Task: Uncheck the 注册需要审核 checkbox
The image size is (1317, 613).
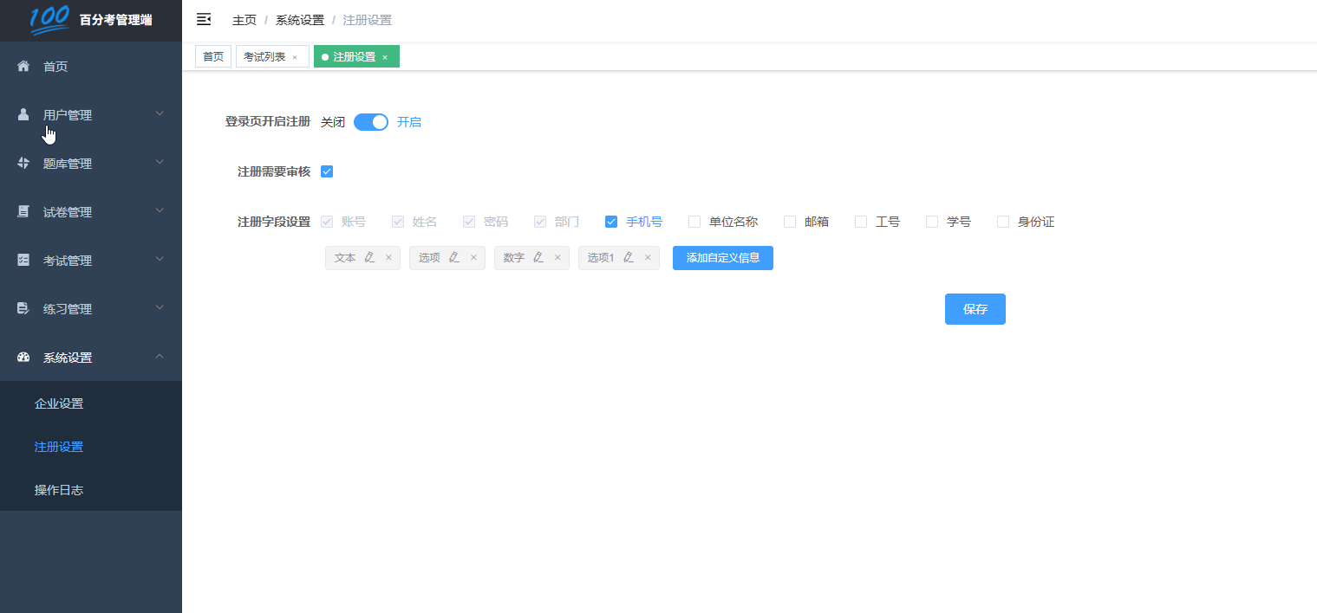Action: pos(326,171)
